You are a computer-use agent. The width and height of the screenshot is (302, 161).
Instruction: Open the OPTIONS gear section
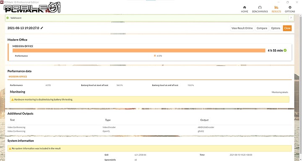290,9
